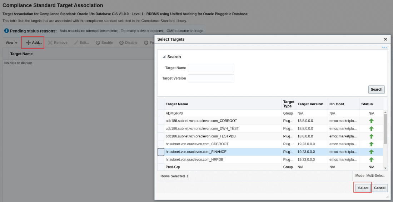
Task: Click the Remove X icon in toolbar
Action: 50,43
